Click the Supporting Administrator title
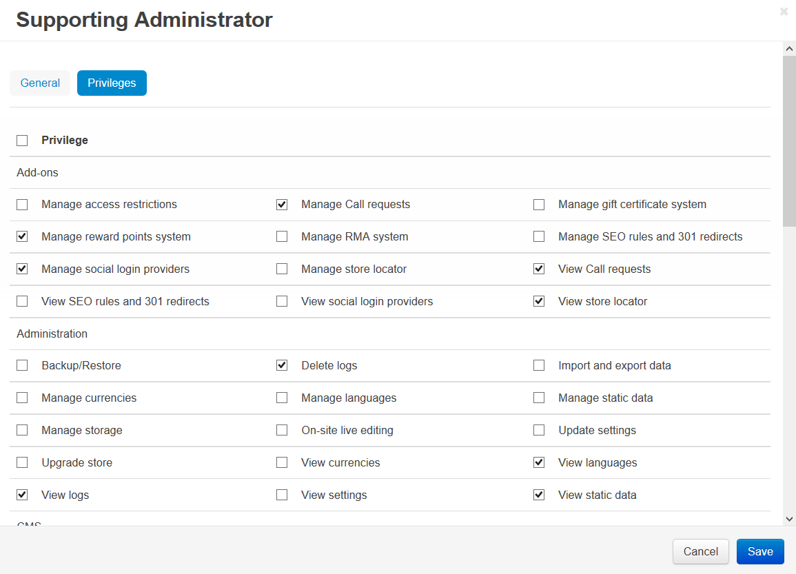The height and width of the screenshot is (574, 796). click(x=144, y=20)
